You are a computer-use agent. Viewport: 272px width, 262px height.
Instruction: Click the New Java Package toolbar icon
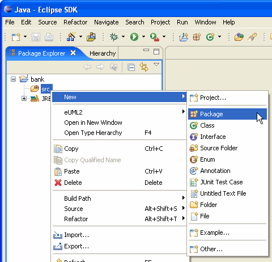pos(197,37)
